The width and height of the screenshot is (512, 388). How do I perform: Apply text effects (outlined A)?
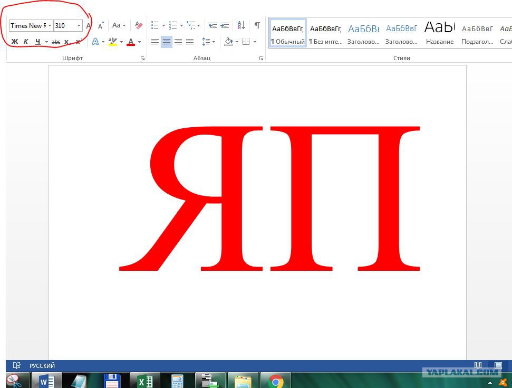click(95, 42)
